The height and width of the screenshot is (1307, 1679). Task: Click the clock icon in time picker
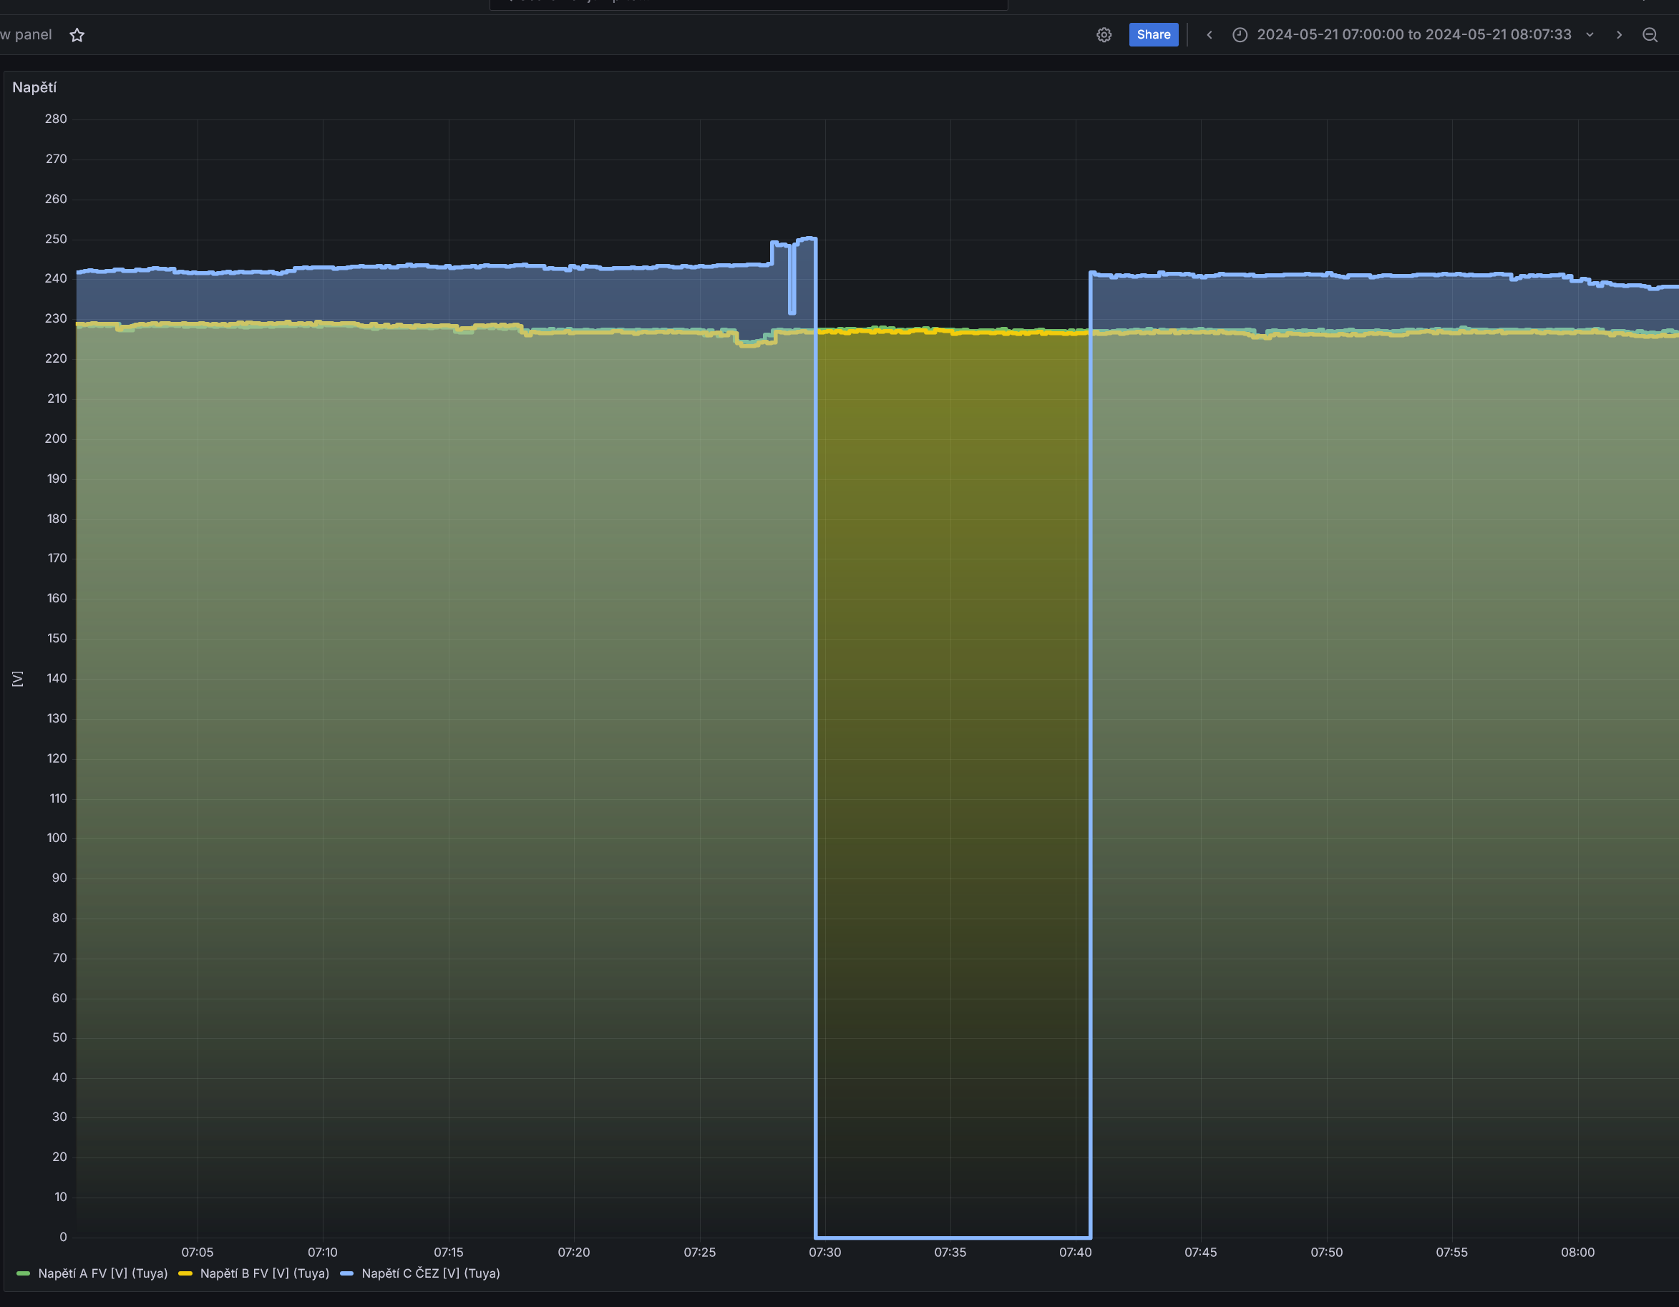point(1240,34)
